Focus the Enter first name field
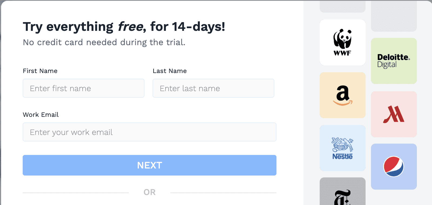Screen dimensions: 432x205 pyautogui.click(x=83, y=88)
